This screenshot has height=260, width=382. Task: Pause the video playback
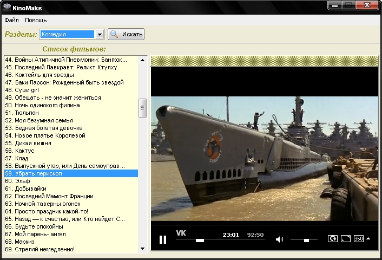click(x=163, y=239)
